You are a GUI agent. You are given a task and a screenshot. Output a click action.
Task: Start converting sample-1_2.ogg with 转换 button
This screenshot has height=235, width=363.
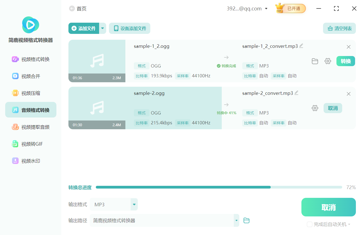[345, 61]
